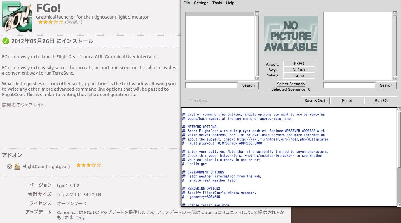Click the airport list up scroll arrow

[395, 14]
